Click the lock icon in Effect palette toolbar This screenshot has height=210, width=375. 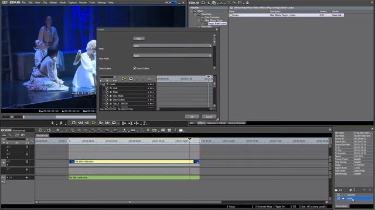247,2
